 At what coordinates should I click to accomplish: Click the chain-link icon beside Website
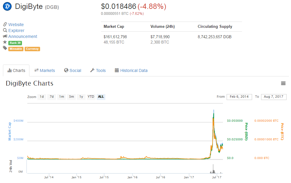pos(5,24)
